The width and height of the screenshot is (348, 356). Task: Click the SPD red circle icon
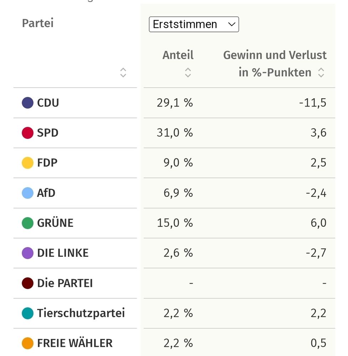coord(27,132)
